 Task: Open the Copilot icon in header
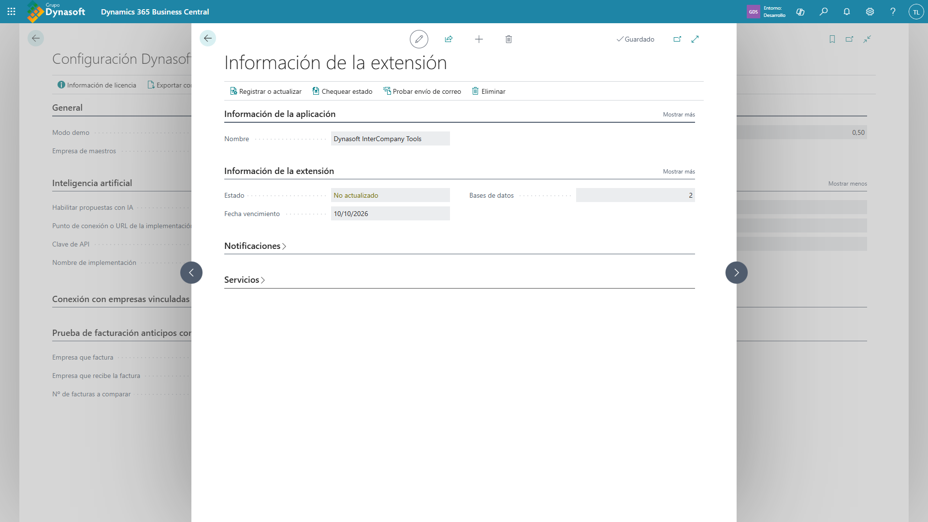point(800,12)
